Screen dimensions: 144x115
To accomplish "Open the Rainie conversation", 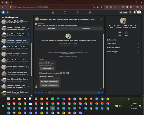I will pyautogui.click(x=15, y=93).
